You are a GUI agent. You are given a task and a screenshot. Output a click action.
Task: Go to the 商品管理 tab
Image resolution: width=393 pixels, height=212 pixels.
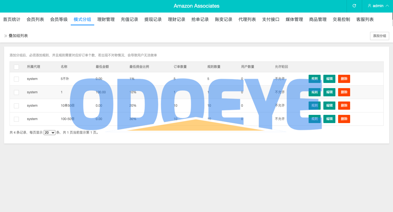318,19
